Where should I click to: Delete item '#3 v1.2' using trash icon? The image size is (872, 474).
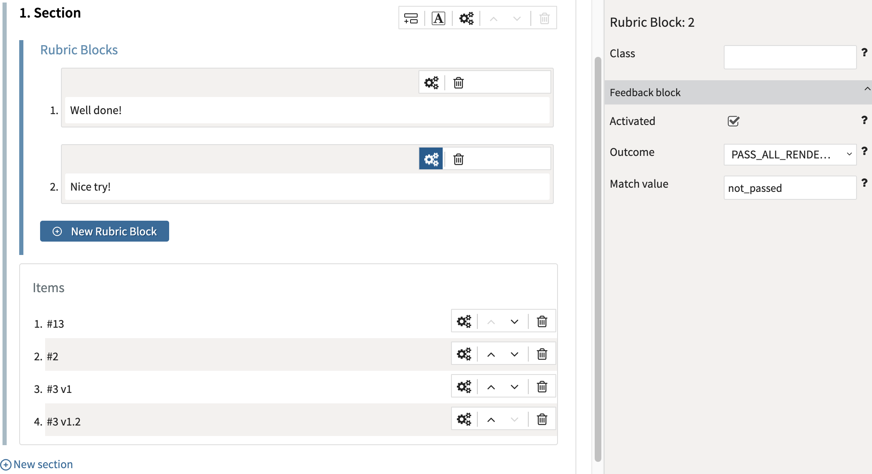coord(542,418)
